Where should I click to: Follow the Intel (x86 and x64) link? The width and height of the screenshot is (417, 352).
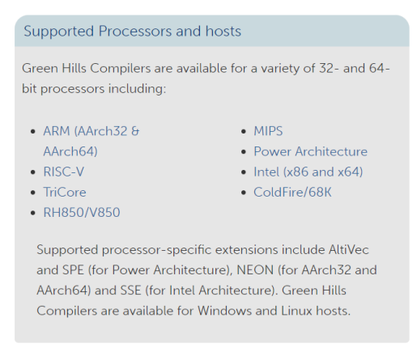pos(308,172)
